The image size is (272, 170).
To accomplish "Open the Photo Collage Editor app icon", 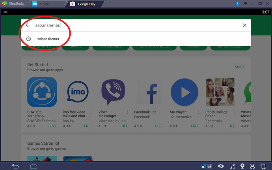I will tap(220, 92).
